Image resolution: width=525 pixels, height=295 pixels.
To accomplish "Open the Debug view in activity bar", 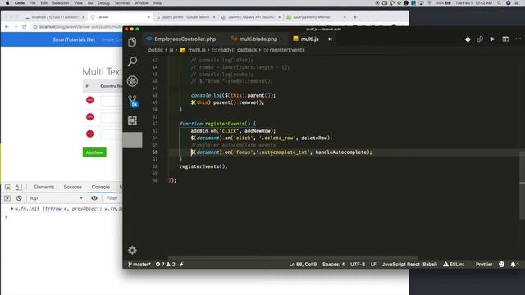I will pos(132,81).
